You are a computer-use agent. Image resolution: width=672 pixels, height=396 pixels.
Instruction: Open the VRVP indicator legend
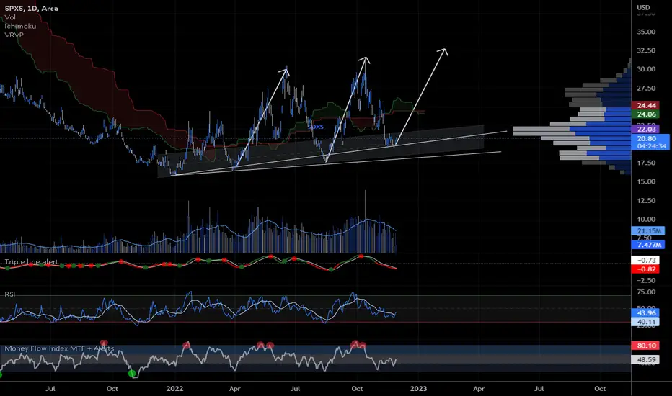[x=14, y=35]
